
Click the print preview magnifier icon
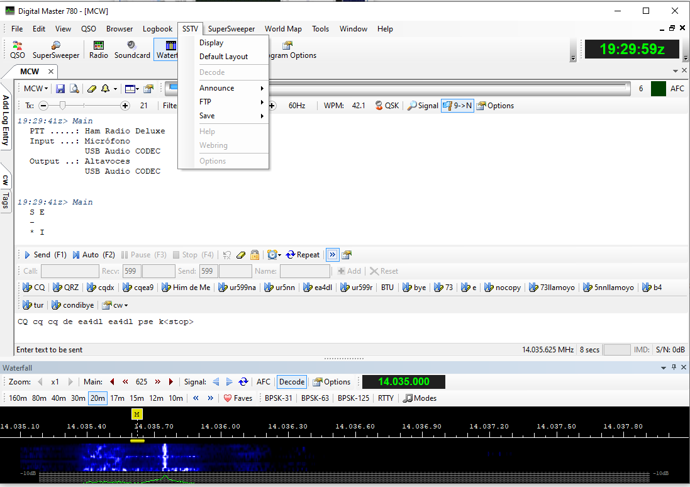point(74,89)
